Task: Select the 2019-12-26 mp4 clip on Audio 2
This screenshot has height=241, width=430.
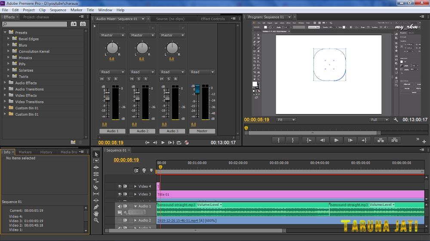Action: tap(290, 220)
